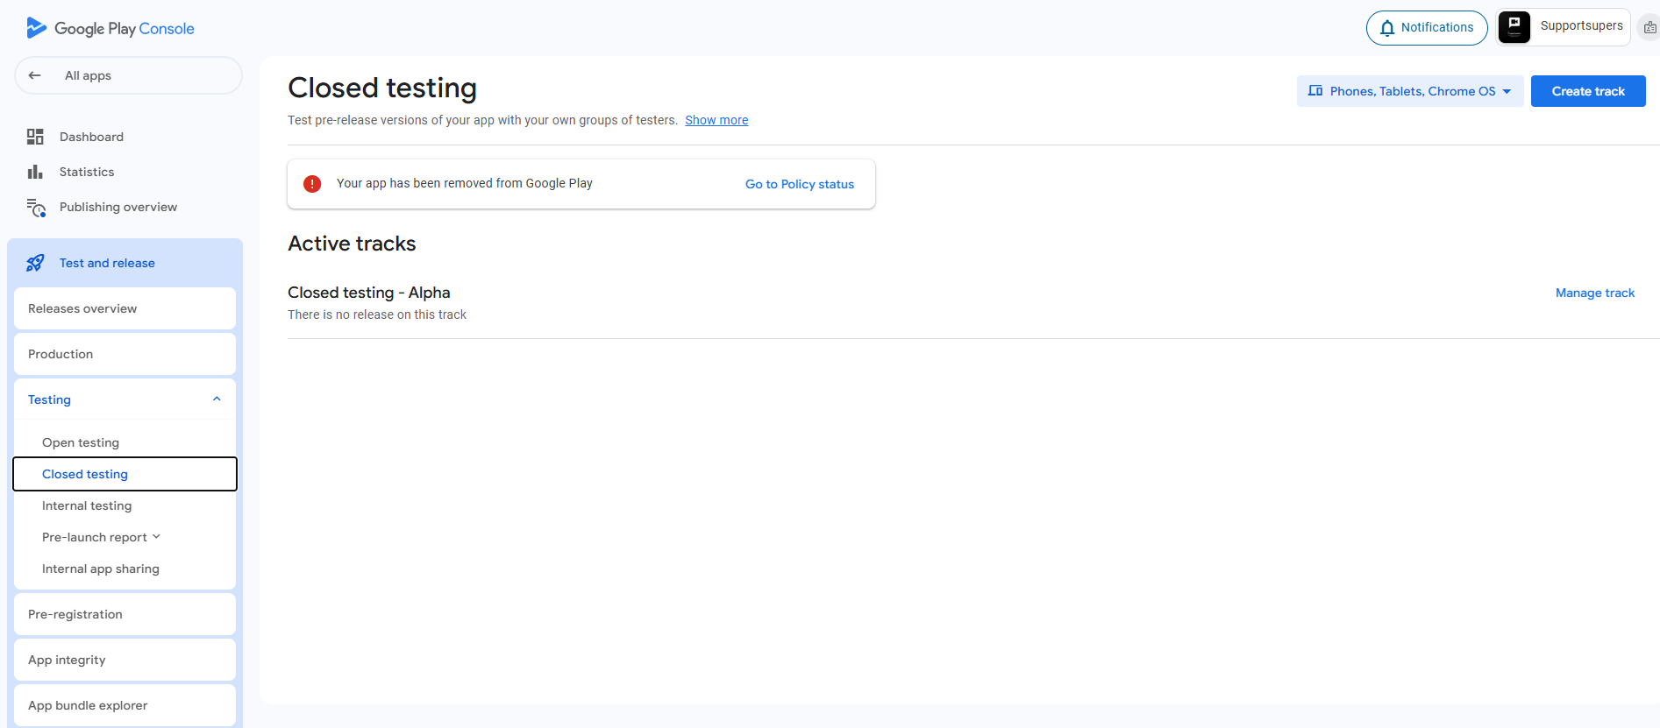
Task: Click the Publishing overview icon
Action: pos(36,208)
